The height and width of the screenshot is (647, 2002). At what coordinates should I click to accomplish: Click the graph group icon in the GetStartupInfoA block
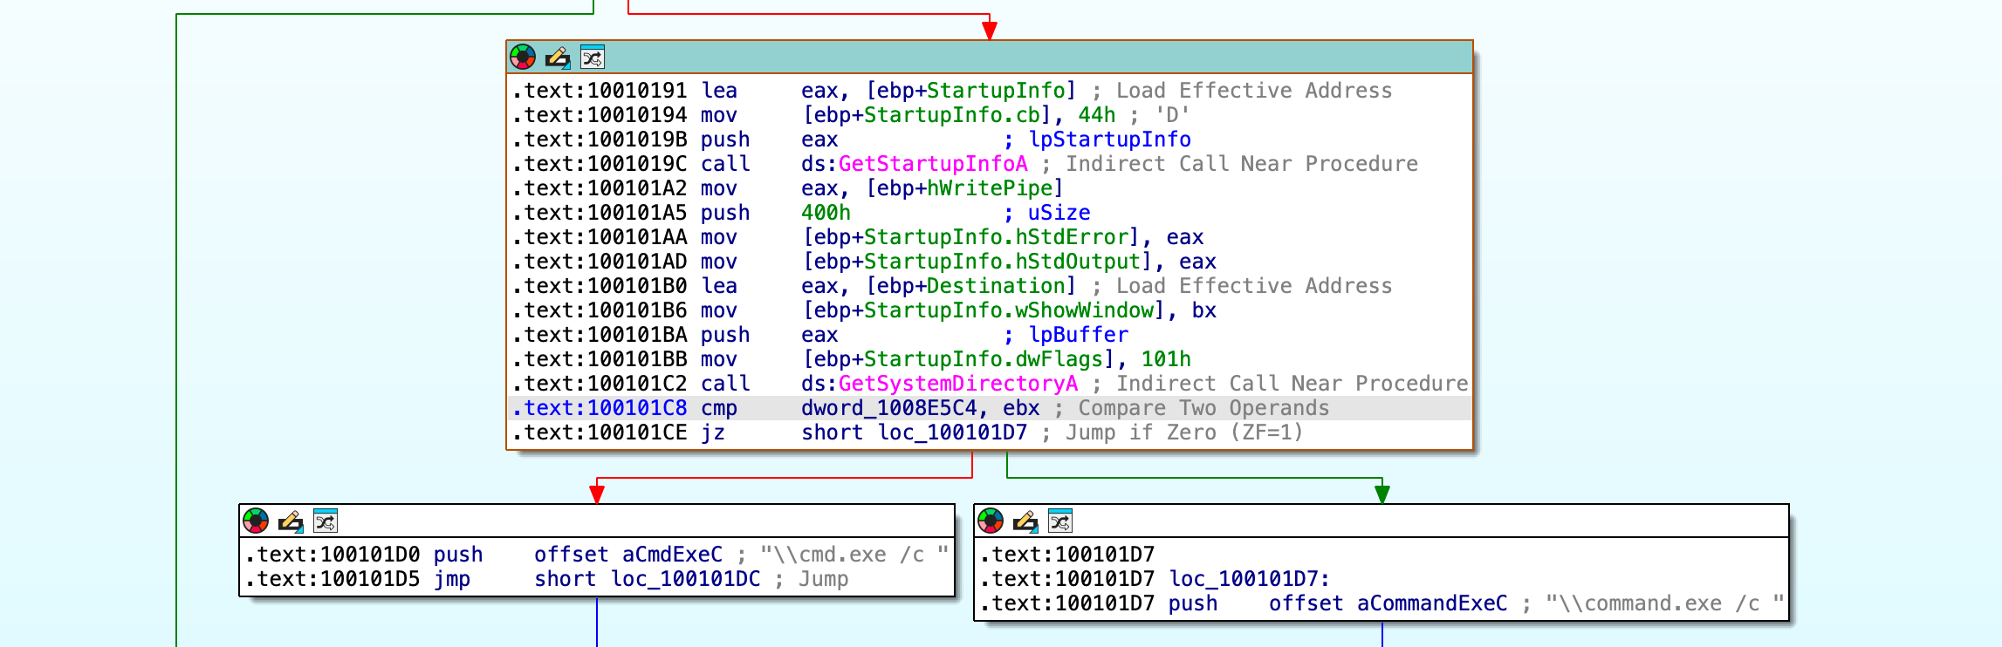[x=593, y=58]
